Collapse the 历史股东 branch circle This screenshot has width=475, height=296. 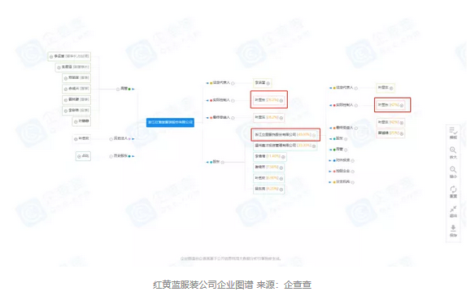coord(111,156)
